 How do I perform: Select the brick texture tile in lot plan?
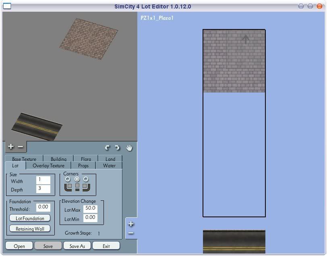coord(234,61)
